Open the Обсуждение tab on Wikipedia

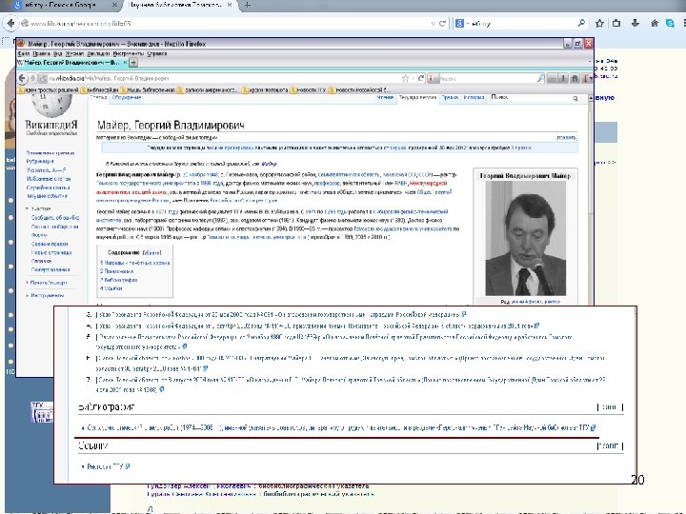[x=127, y=97]
